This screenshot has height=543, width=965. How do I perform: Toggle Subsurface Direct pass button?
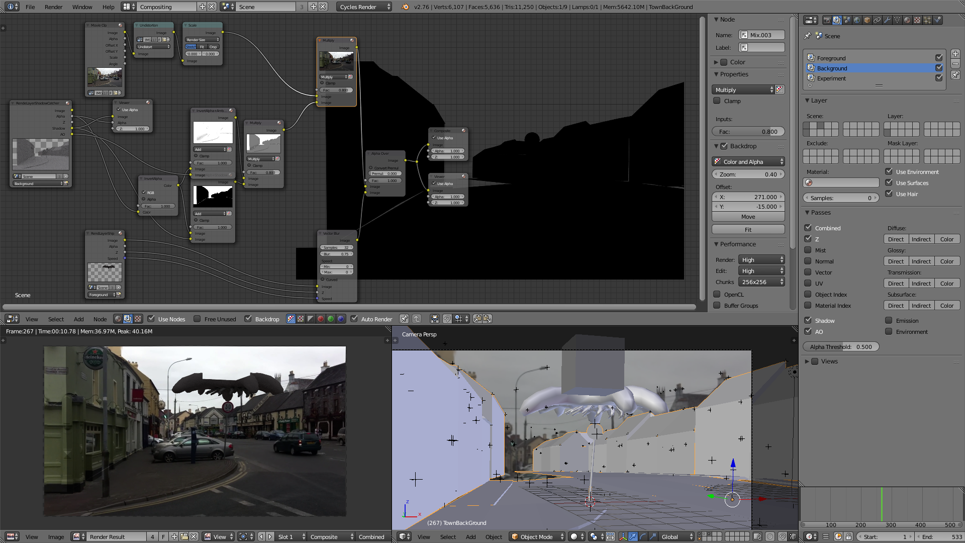(896, 306)
